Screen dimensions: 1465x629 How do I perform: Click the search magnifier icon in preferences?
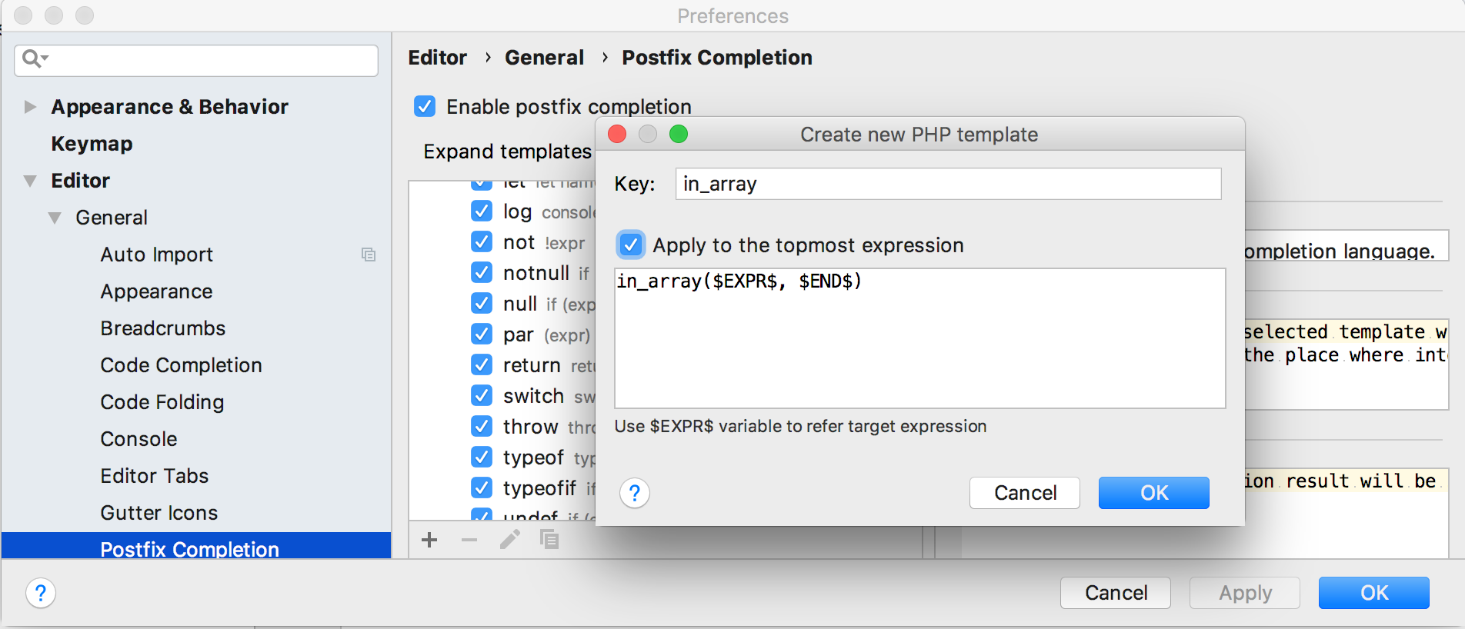click(35, 58)
